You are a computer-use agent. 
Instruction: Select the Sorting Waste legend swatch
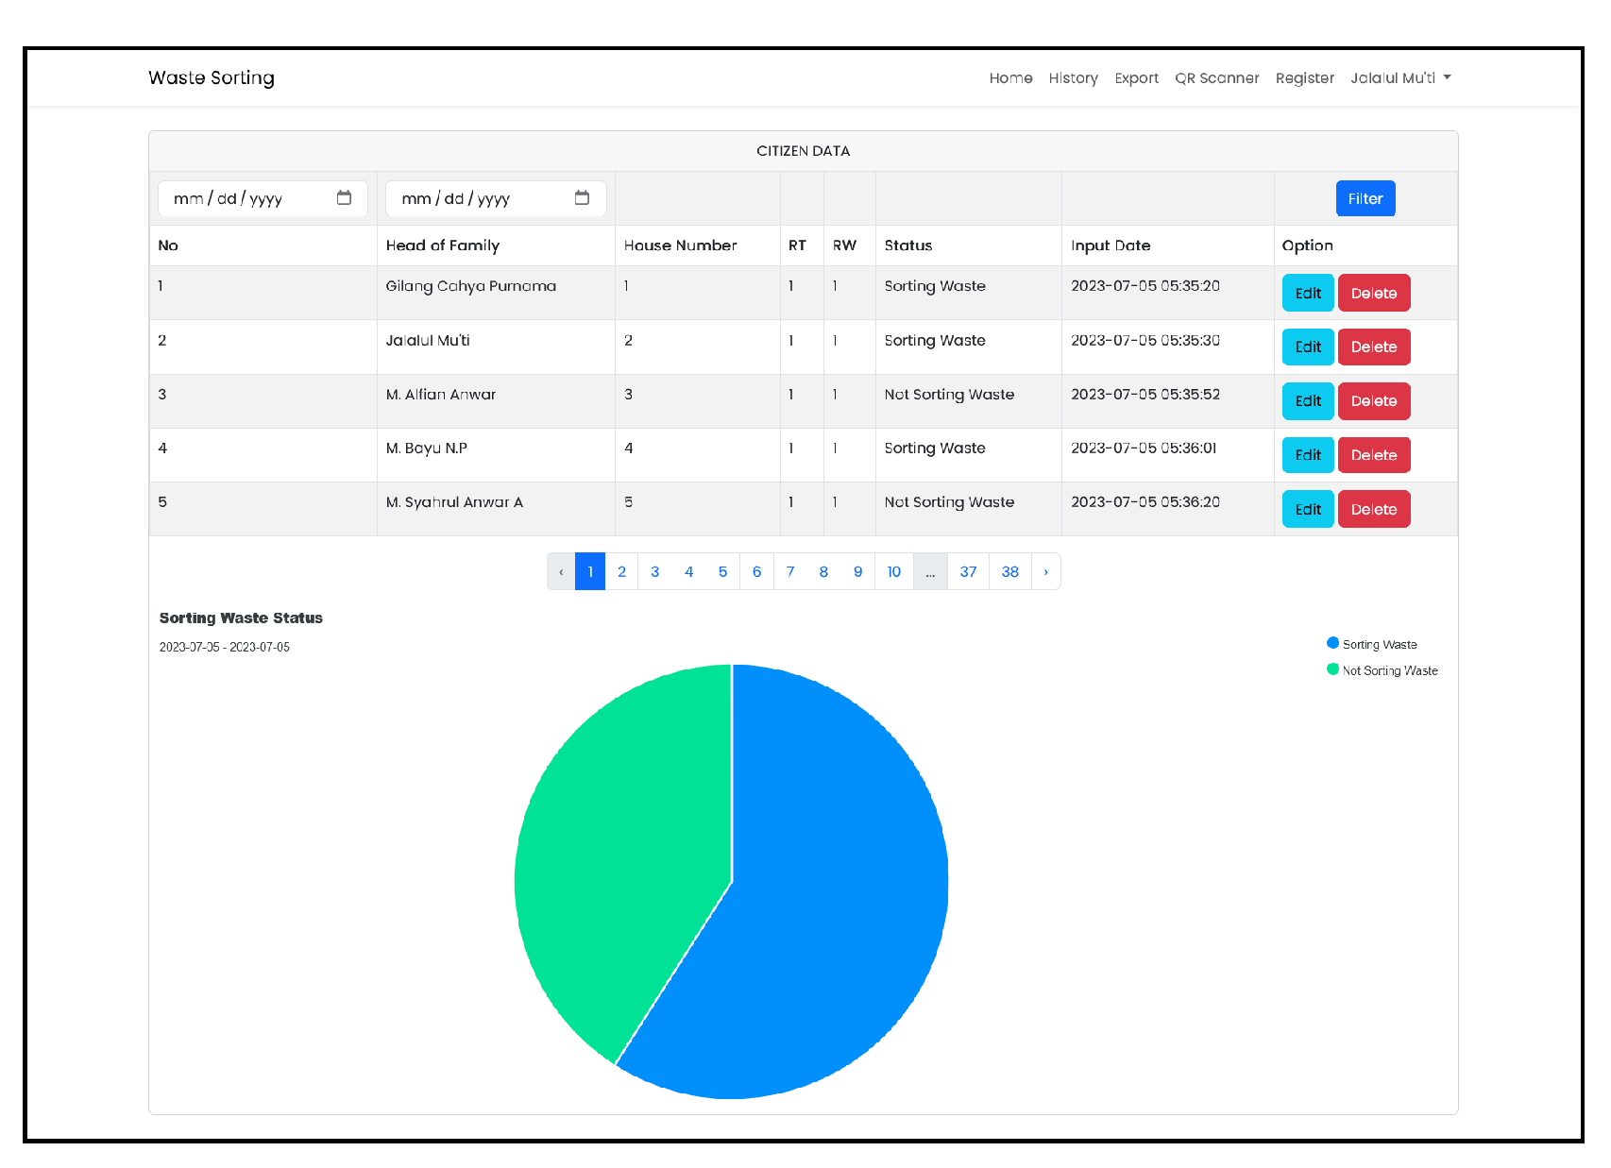1331,643
